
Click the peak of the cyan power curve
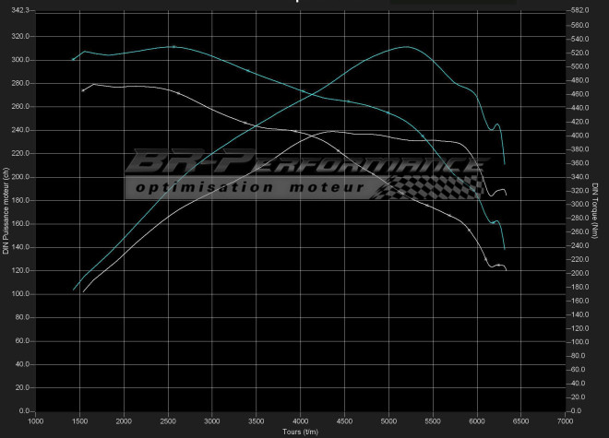406,46
